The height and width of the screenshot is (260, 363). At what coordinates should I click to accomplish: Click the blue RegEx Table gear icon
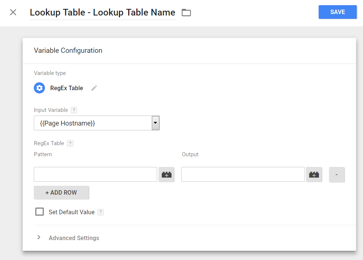coord(39,88)
